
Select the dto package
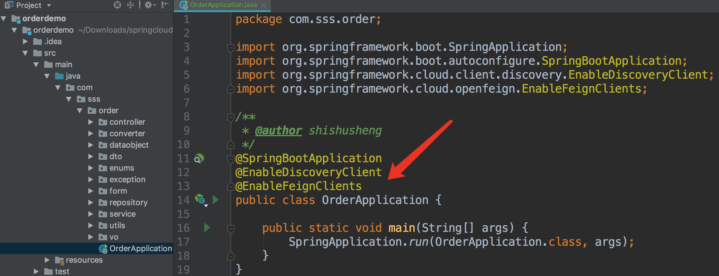[116, 156]
